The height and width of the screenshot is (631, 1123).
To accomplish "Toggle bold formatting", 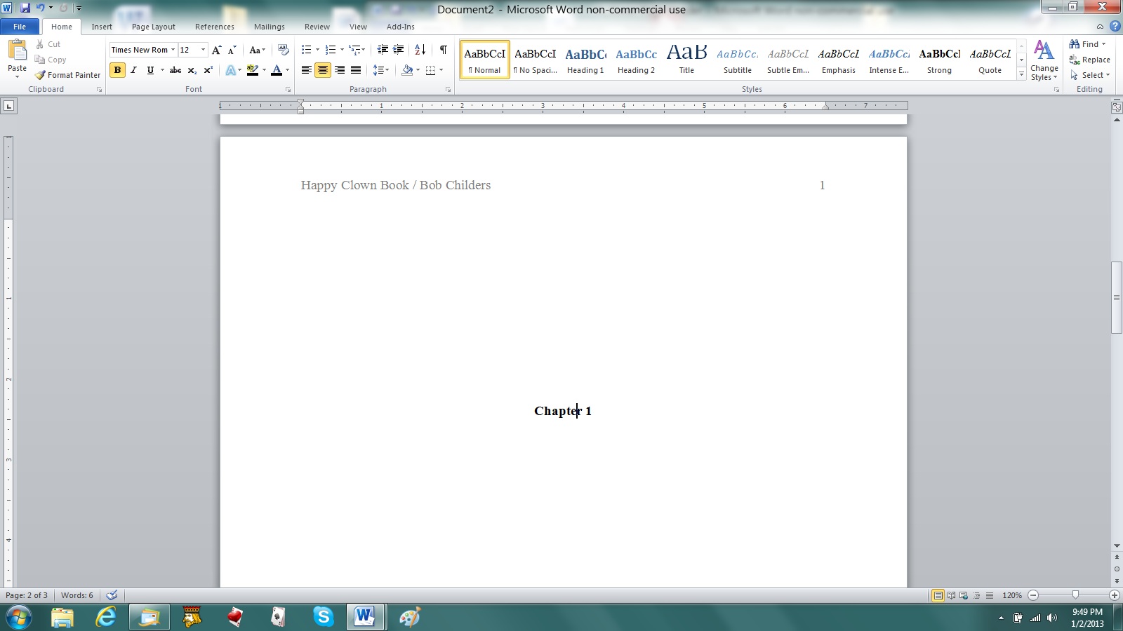I will (117, 70).
